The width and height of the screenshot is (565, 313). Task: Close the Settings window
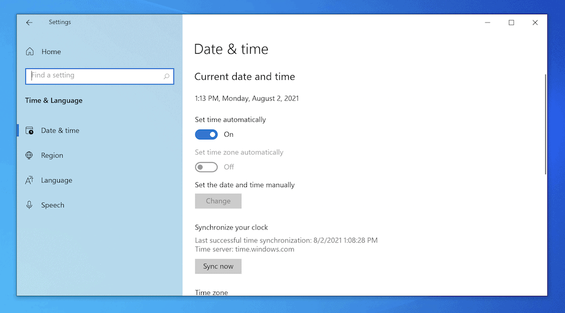tap(535, 23)
